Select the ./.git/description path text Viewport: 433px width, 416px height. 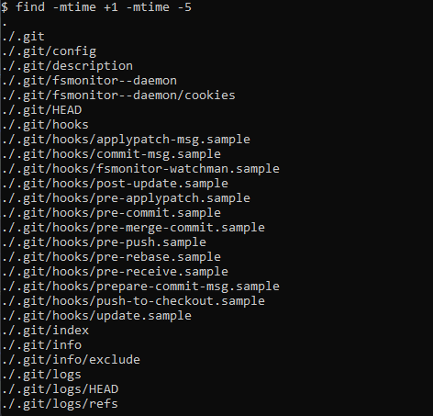pyautogui.click(x=67, y=66)
